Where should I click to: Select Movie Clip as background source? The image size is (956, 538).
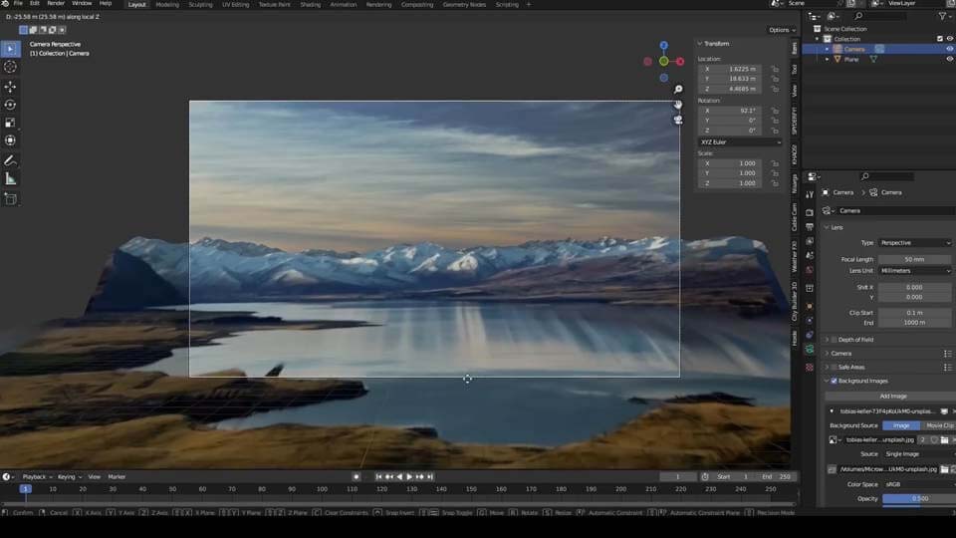[938, 425]
